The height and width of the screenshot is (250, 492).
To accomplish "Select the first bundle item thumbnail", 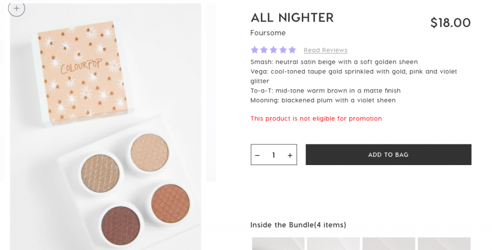I will (278, 244).
